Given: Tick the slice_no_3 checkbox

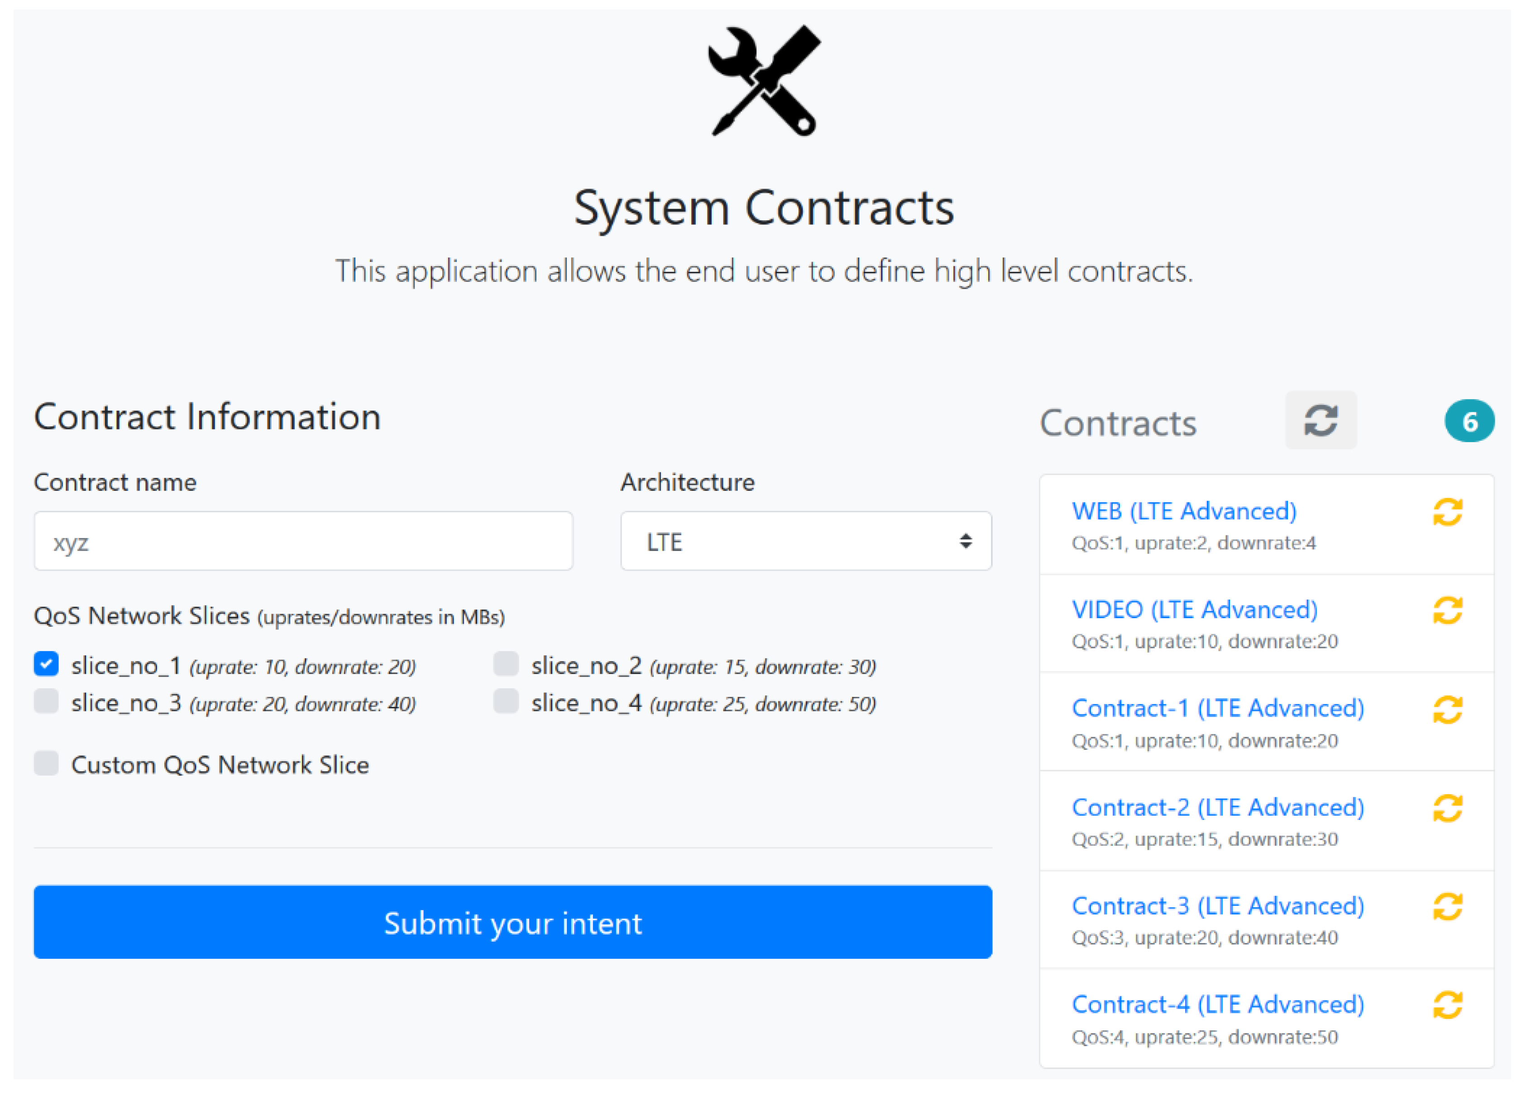Looking at the screenshot, I should (47, 701).
